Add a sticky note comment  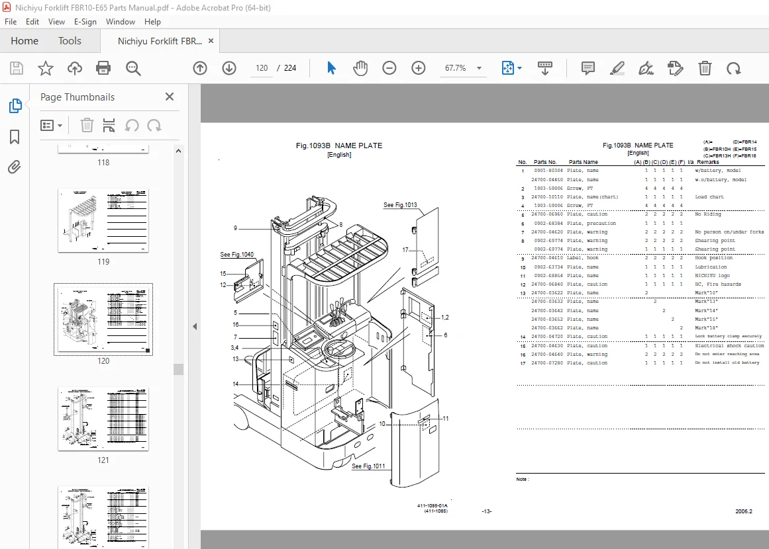[x=588, y=68]
